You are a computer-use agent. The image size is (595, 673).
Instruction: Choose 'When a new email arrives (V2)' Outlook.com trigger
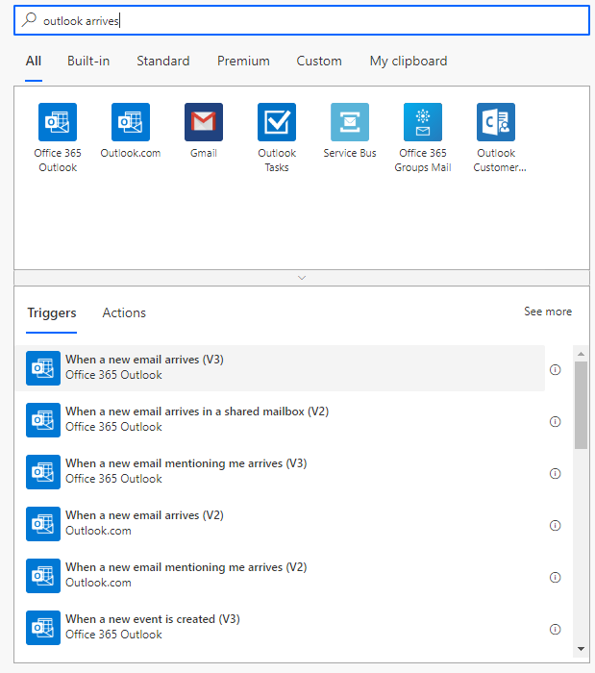(280, 524)
